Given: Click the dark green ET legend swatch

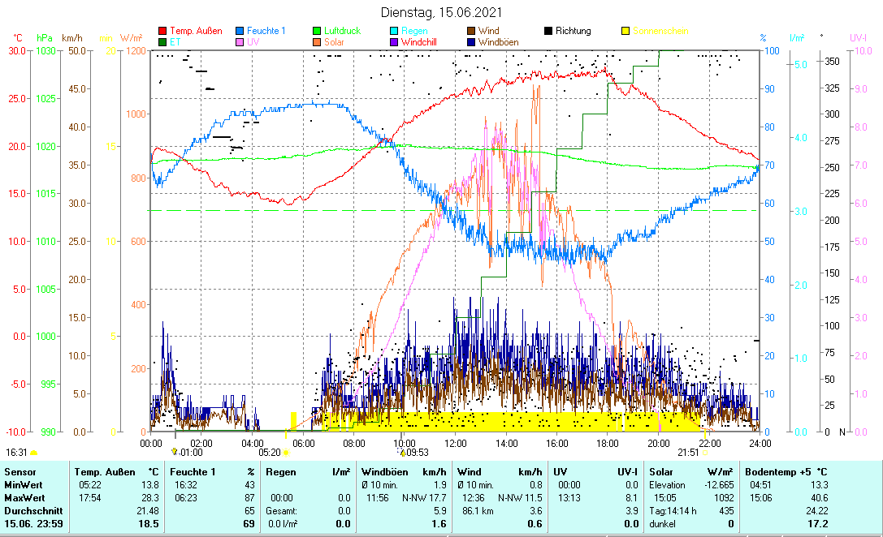Looking at the screenshot, I should 162,42.
